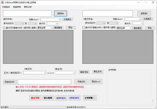Open table A 表头行 dropdown
This screenshot has height=109, width=157.
pyautogui.click(x=52, y=23)
